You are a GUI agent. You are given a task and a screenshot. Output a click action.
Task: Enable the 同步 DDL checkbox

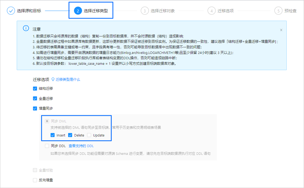point(47,146)
